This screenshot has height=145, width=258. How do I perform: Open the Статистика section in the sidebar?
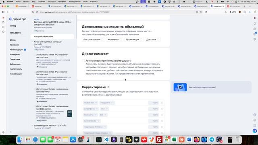[x=15, y=59]
